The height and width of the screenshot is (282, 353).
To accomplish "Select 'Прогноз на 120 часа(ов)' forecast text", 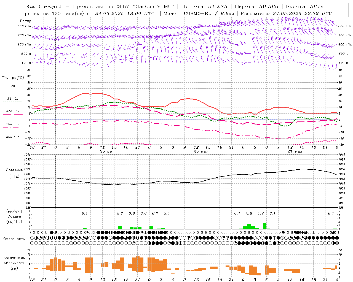I will coord(53,13).
